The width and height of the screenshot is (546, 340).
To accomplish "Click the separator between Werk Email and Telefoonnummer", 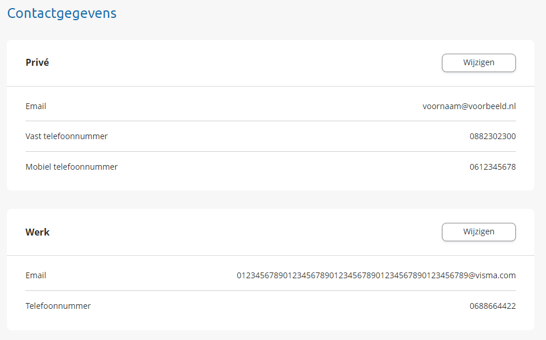I will tap(271, 290).
